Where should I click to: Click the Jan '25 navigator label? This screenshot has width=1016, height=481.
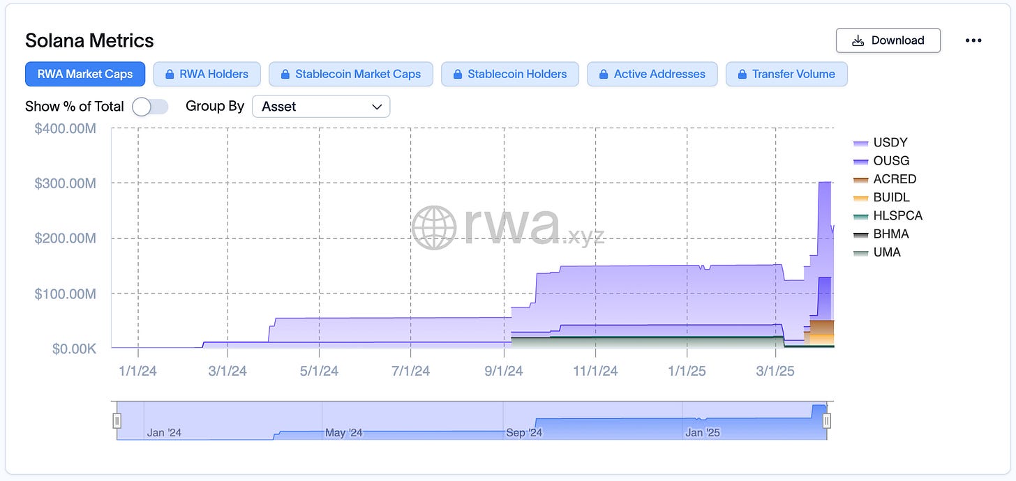703,432
